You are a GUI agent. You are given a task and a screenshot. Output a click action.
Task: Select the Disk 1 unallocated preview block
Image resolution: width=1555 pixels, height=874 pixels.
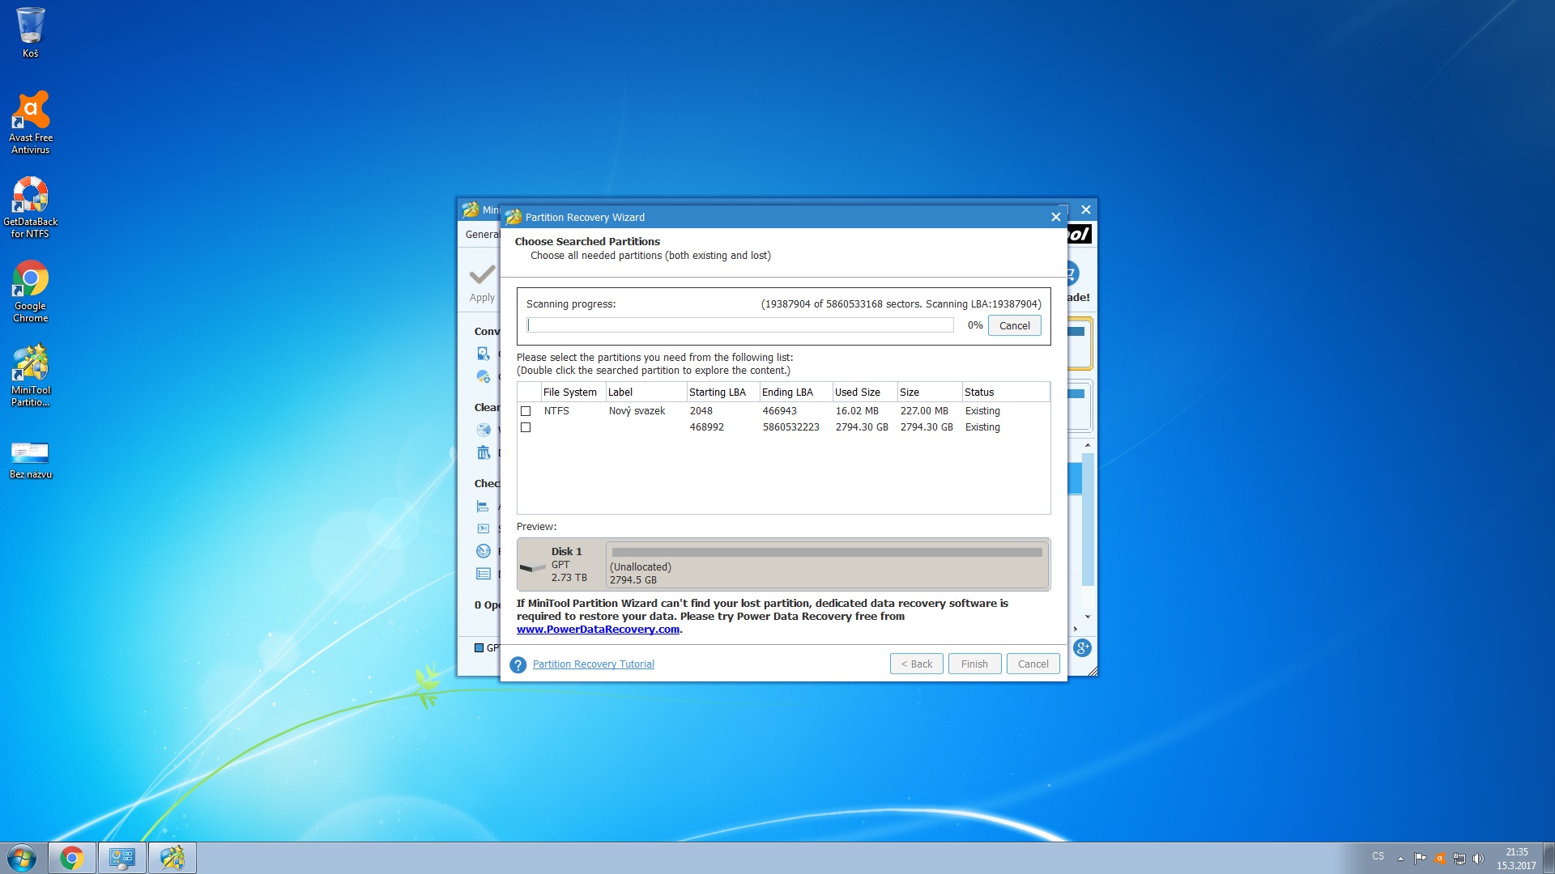point(826,565)
